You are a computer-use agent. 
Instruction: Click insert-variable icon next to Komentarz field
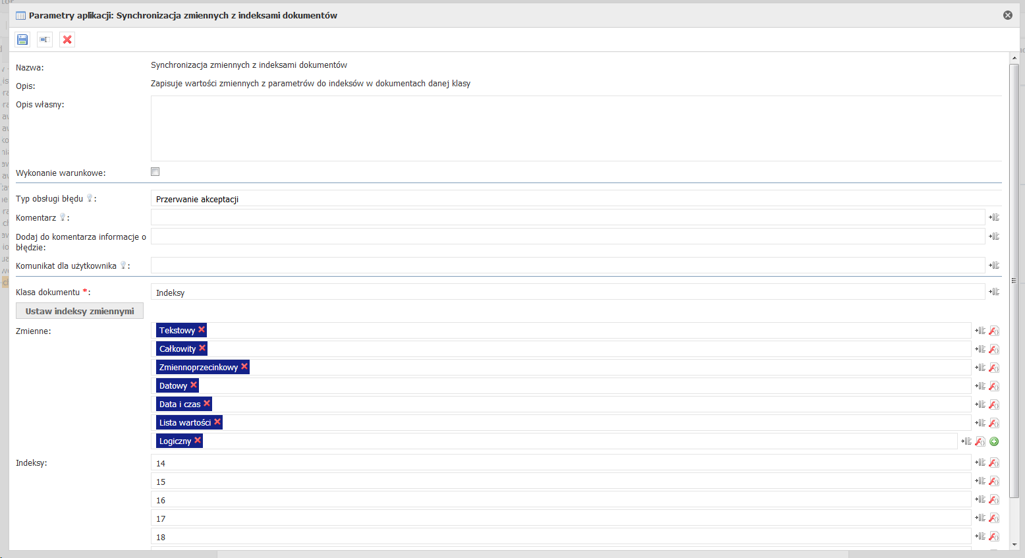click(x=994, y=217)
